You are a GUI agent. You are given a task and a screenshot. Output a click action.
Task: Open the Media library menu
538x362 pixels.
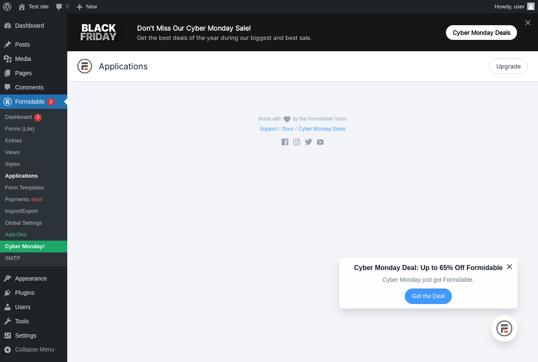(x=34, y=59)
